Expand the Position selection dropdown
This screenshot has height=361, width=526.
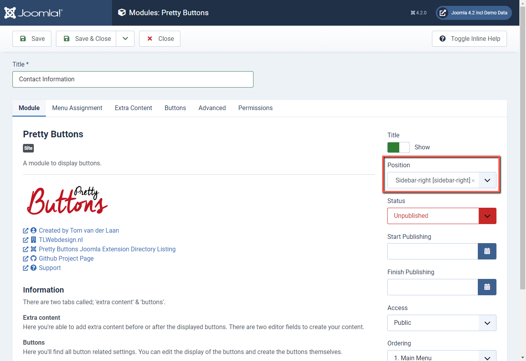487,180
